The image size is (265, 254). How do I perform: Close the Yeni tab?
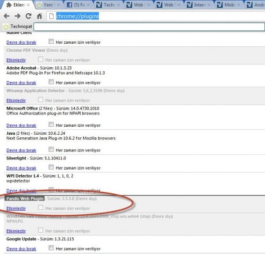[x=58, y=5]
